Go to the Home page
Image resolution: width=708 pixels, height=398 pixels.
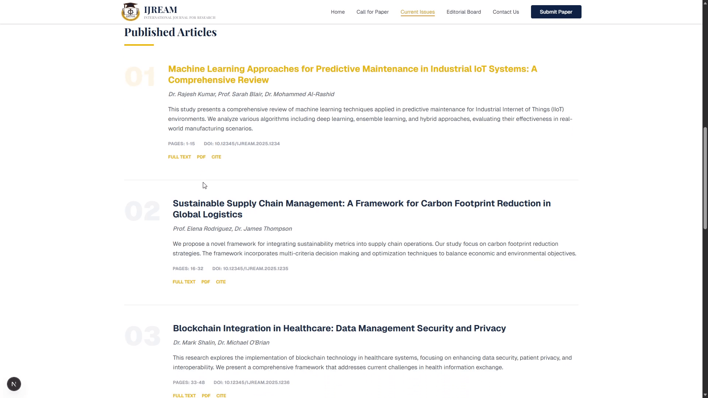tap(337, 12)
